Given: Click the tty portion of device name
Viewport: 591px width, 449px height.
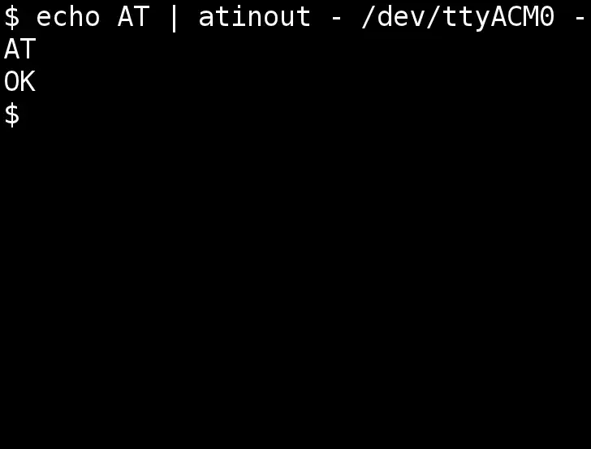Looking at the screenshot, I should pos(466,19).
